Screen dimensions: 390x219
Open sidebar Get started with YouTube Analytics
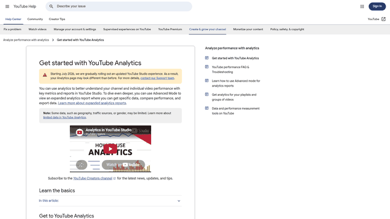235,58
